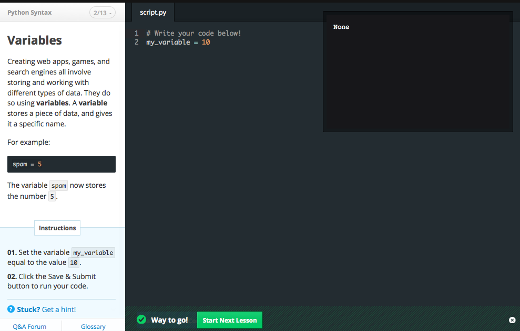Image resolution: width=520 pixels, height=331 pixels.
Task: Click line number 2 in the gutter
Action: pos(137,42)
